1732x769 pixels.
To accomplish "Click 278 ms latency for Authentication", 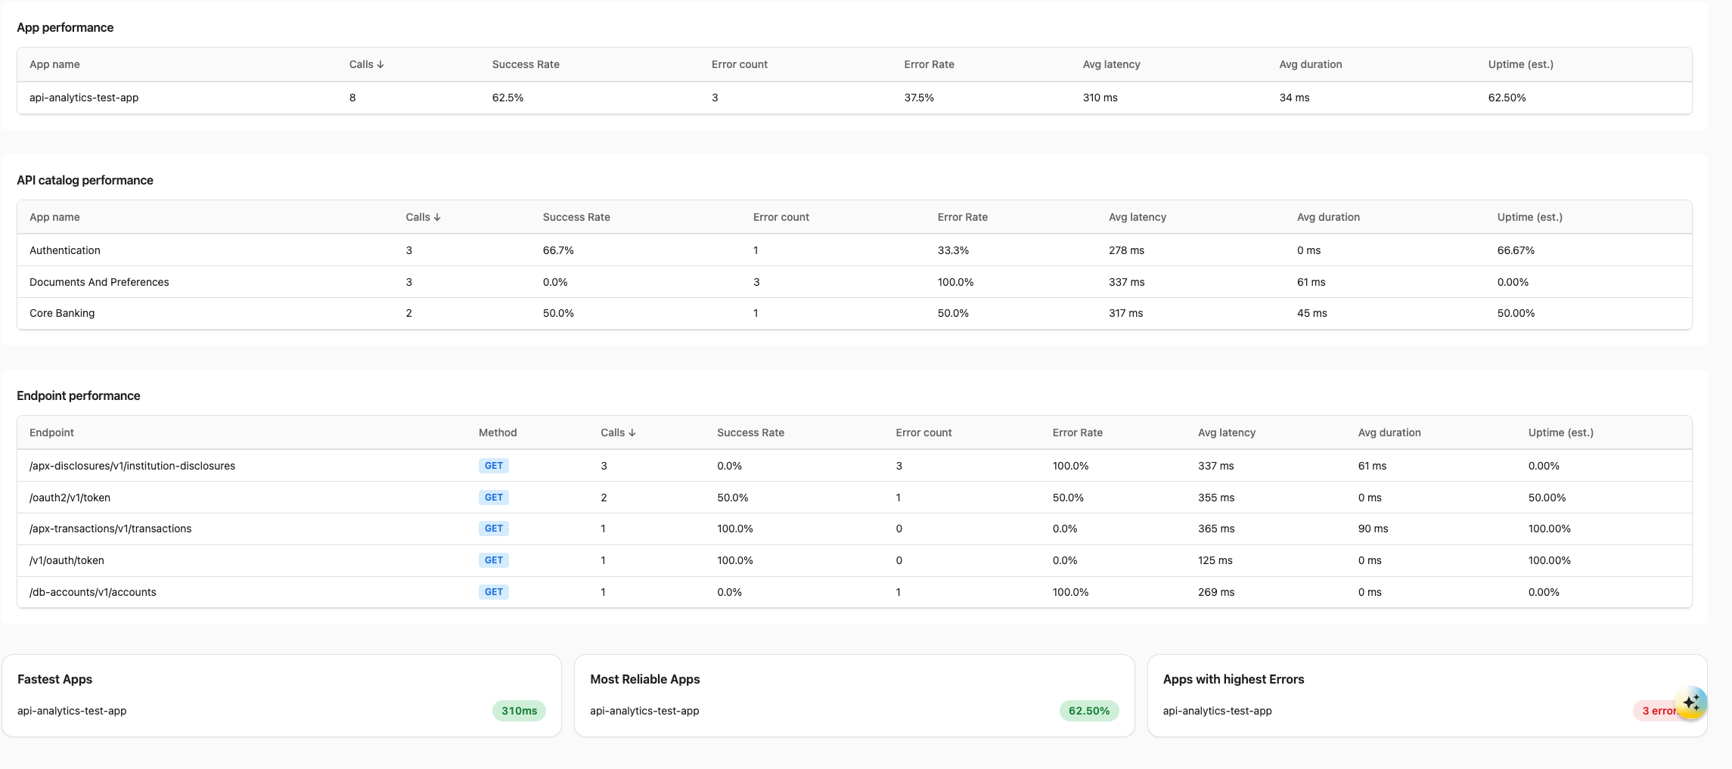I will (x=1126, y=250).
